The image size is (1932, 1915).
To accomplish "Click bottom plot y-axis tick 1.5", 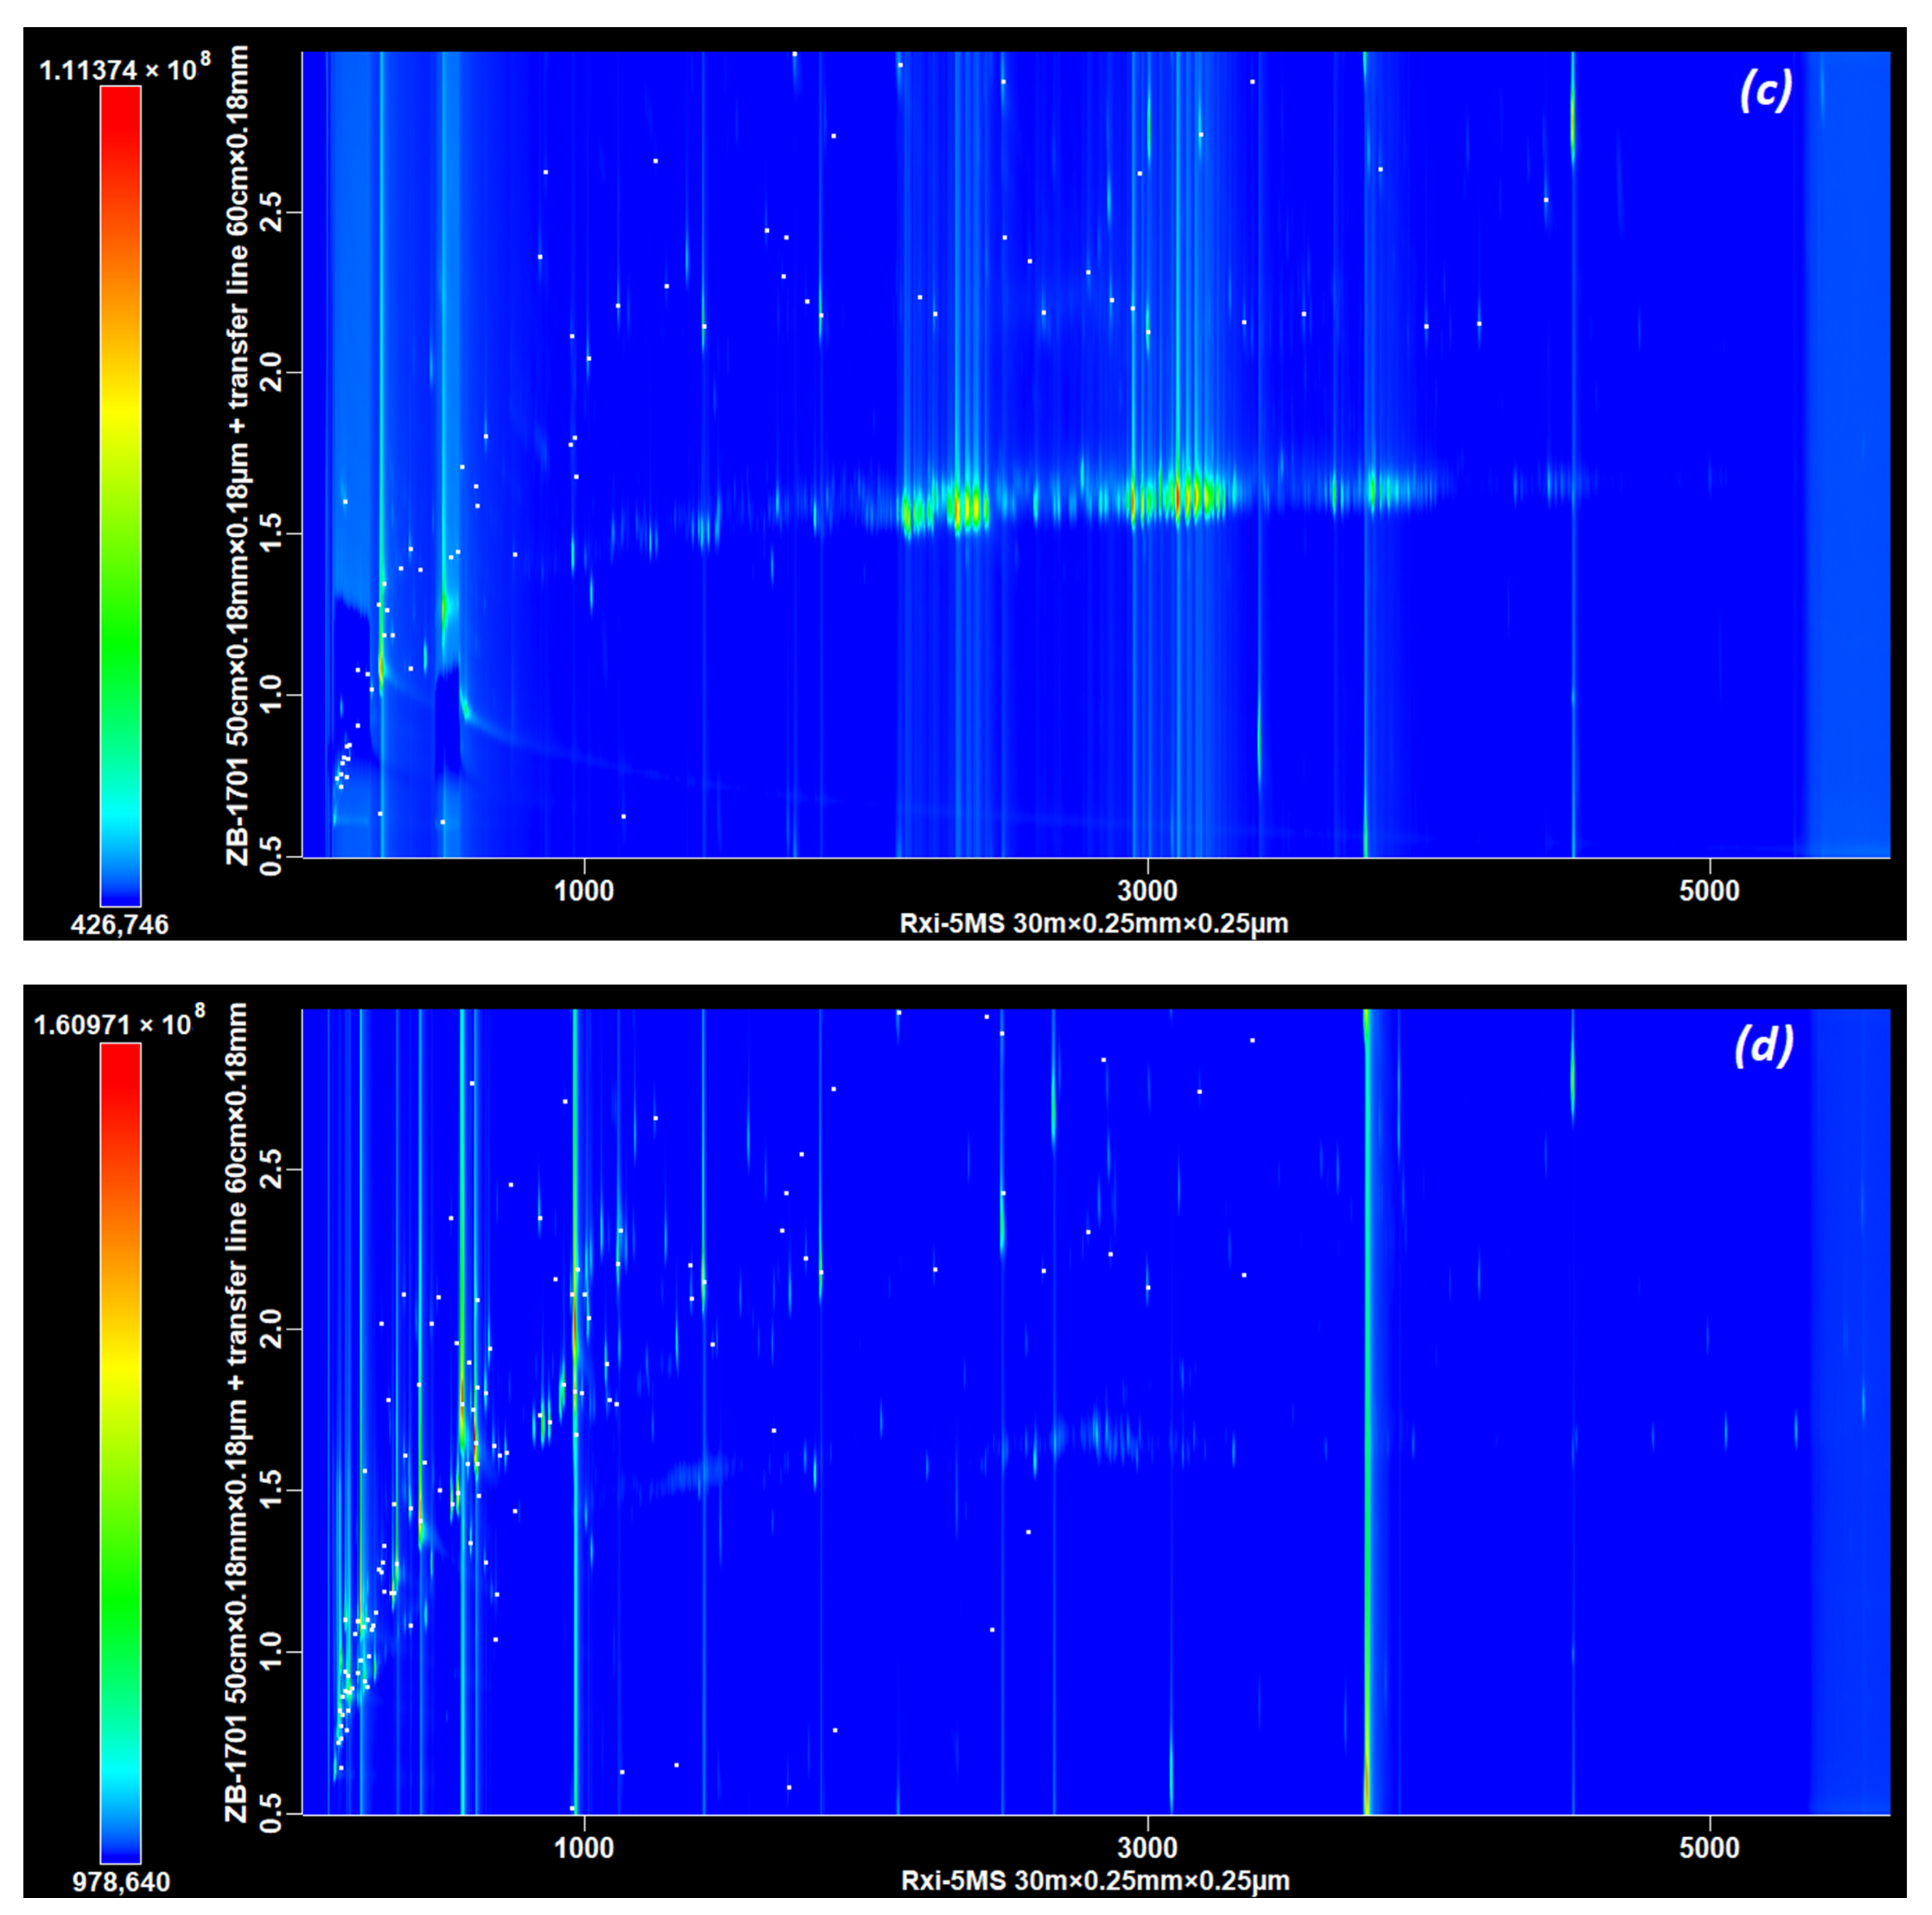I will pyautogui.click(x=271, y=1490).
